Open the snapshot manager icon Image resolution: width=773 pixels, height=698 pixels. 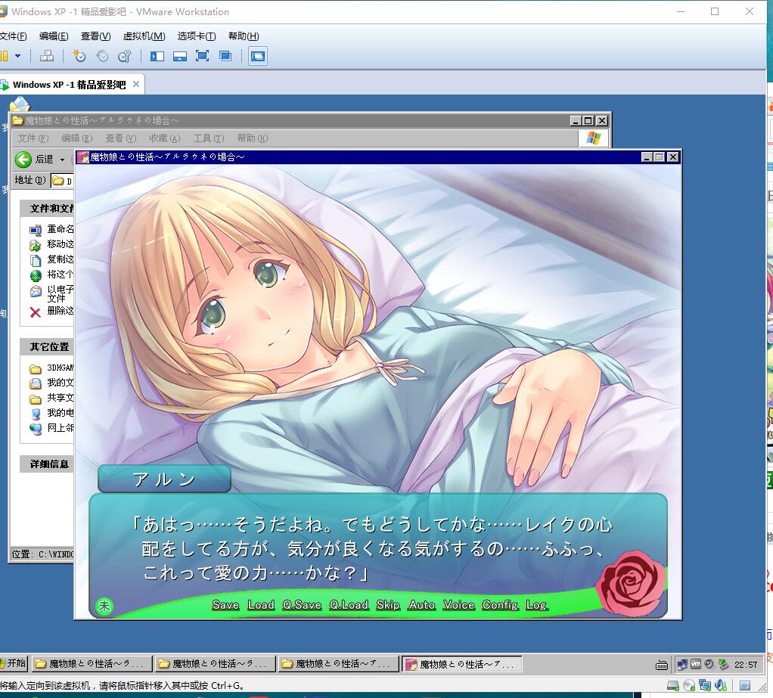pyautogui.click(x=125, y=56)
